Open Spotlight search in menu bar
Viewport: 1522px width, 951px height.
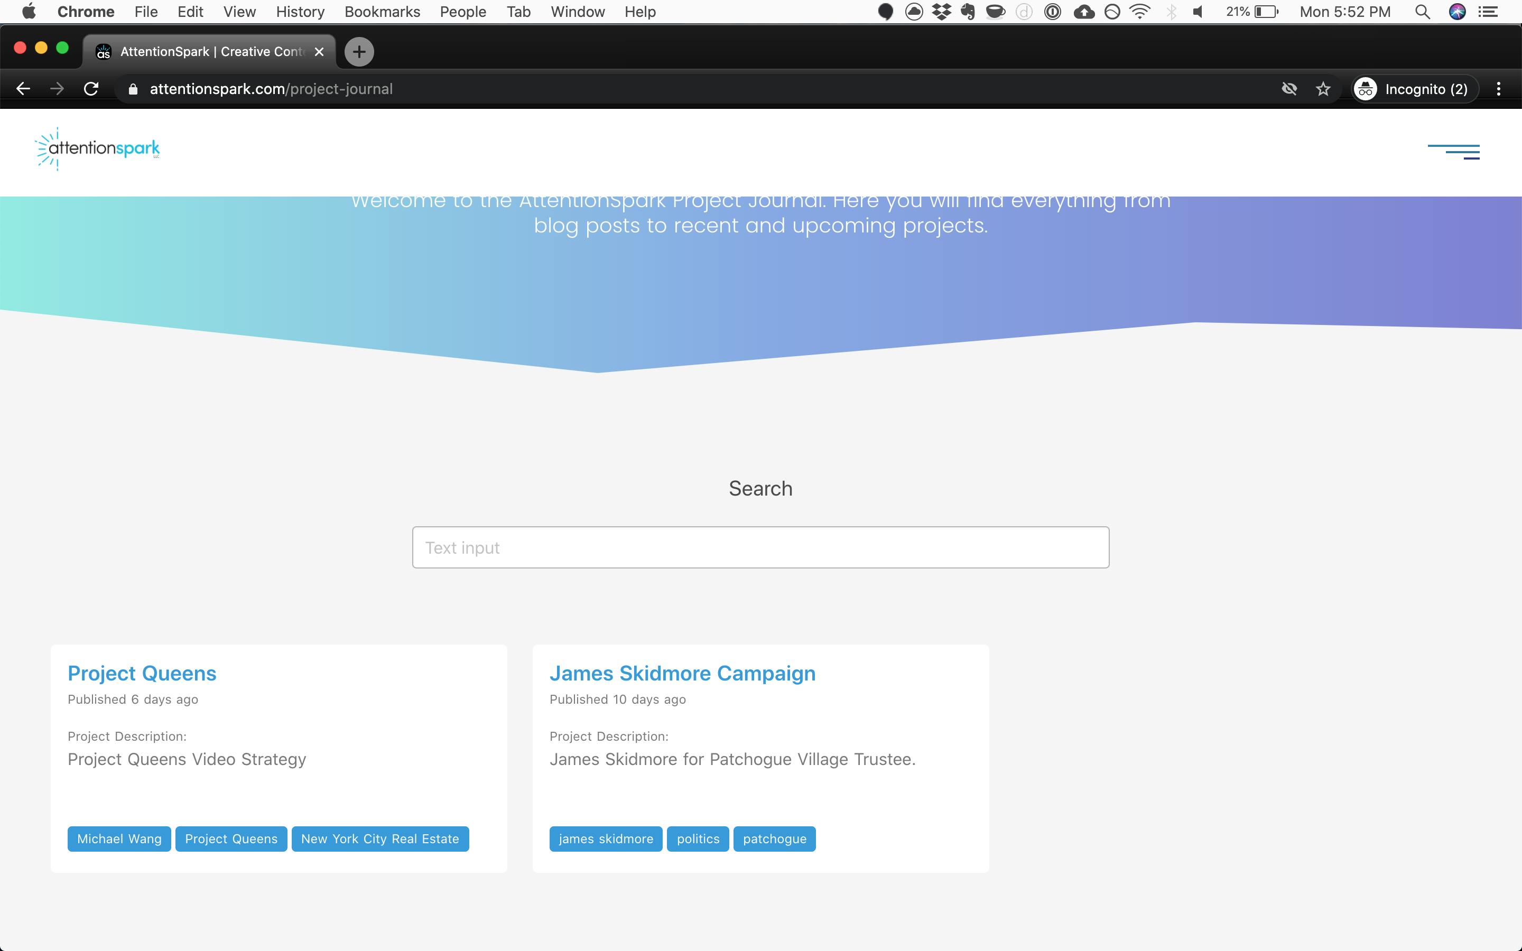pos(1423,11)
